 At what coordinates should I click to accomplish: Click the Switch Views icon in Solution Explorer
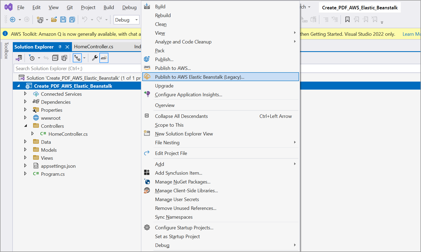click(19, 58)
